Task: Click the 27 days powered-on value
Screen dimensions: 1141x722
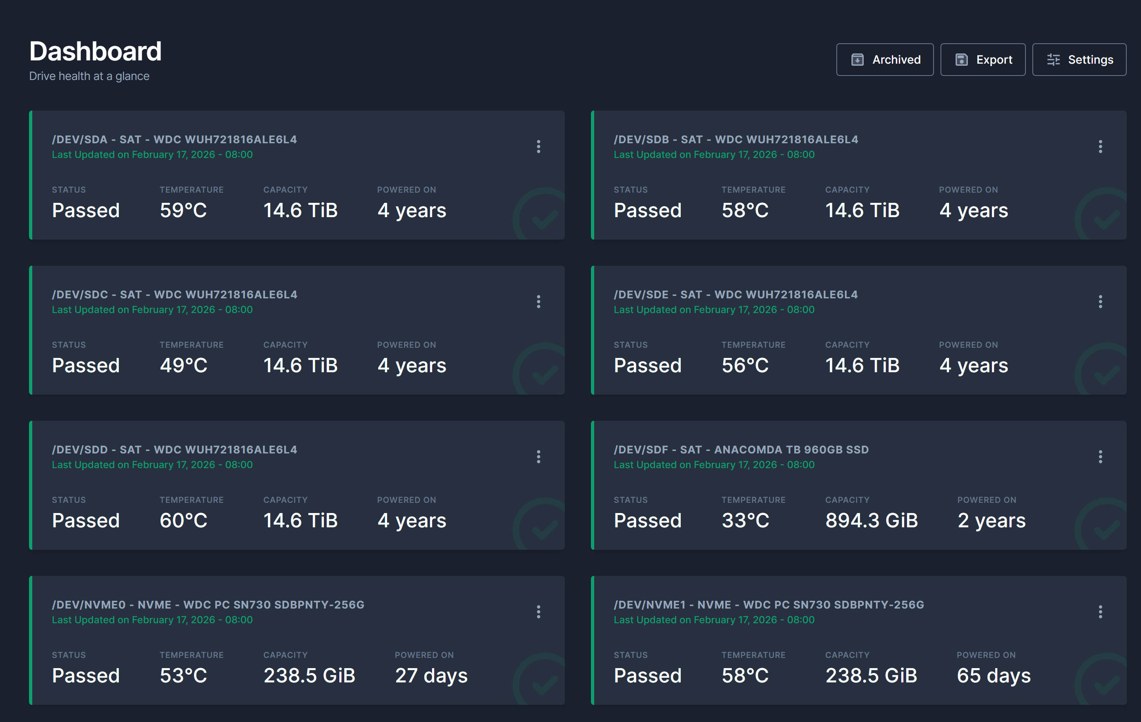Action: click(431, 675)
